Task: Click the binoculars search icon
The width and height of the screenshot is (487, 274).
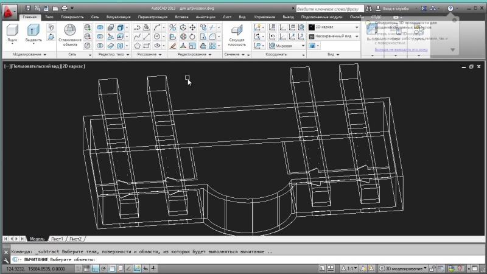Action: coord(370,9)
